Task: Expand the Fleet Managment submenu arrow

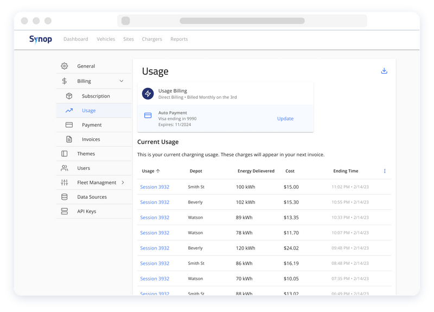Action: pos(123,183)
